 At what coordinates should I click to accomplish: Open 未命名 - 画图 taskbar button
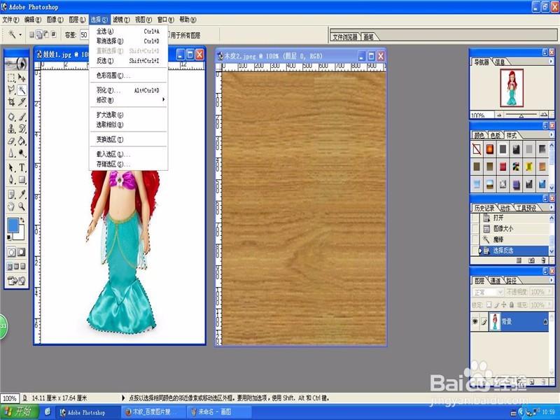pyautogui.click(x=219, y=412)
